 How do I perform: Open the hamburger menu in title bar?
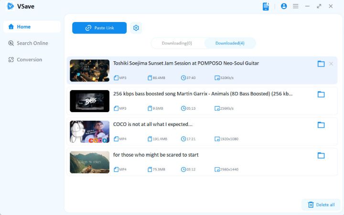click(295, 6)
